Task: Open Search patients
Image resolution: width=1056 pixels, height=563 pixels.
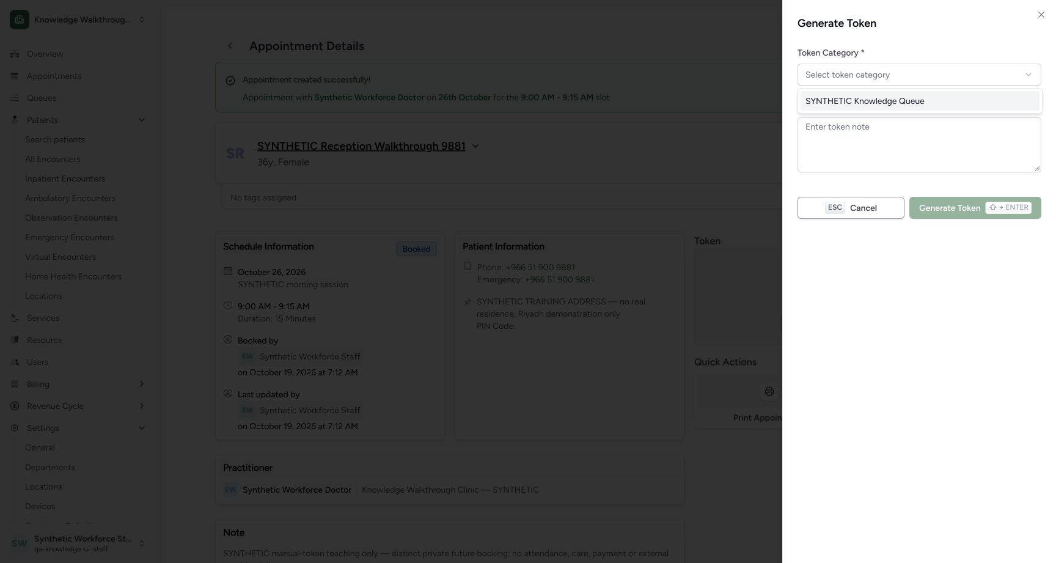Action: coord(55,139)
